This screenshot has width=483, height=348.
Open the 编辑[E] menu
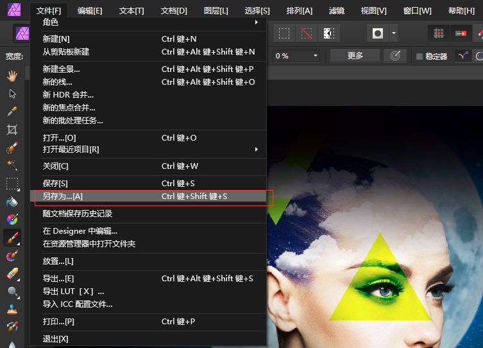[90, 11]
